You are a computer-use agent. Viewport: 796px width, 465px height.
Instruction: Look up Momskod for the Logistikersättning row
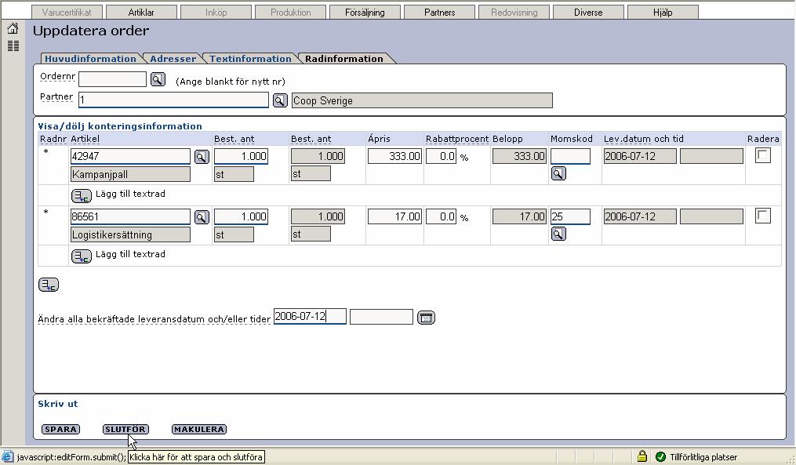point(558,234)
